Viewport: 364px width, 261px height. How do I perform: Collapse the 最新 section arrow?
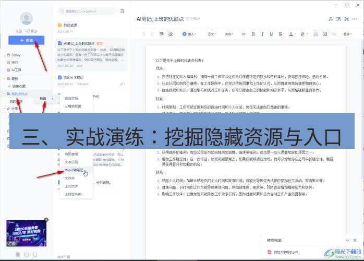pyautogui.click(x=4, y=78)
